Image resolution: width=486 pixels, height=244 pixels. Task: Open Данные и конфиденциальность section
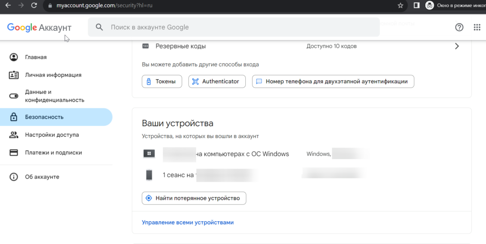[56, 96]
